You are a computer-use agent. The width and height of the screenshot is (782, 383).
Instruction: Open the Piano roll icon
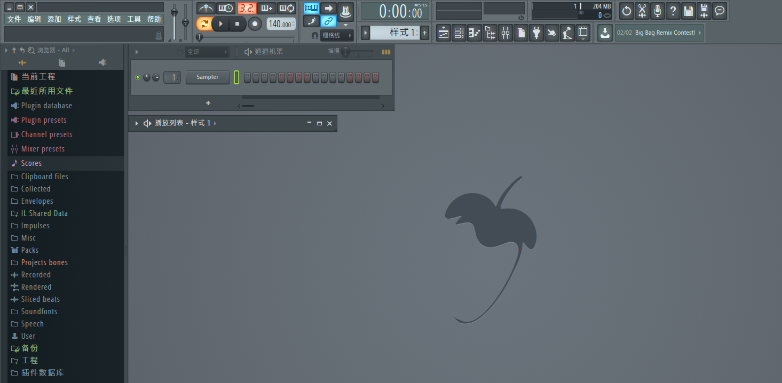tap(474, 33)
